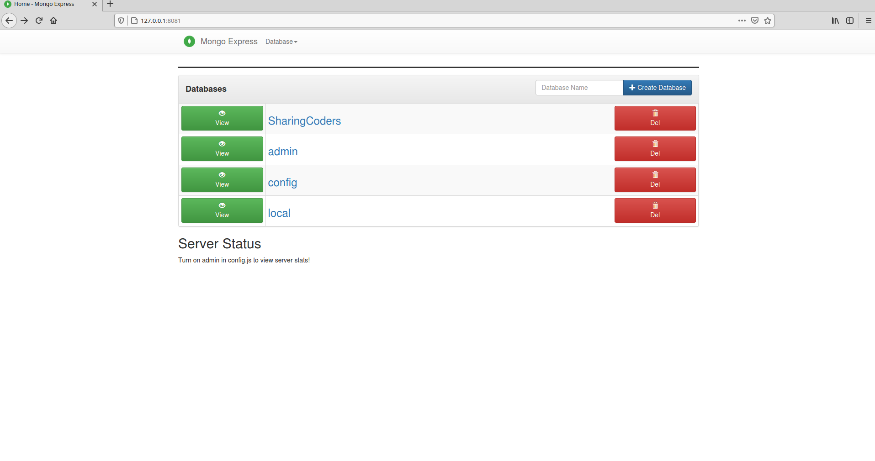Click the page info icon in address bar
Screen dimensions: 875x461
coord(134,21)
